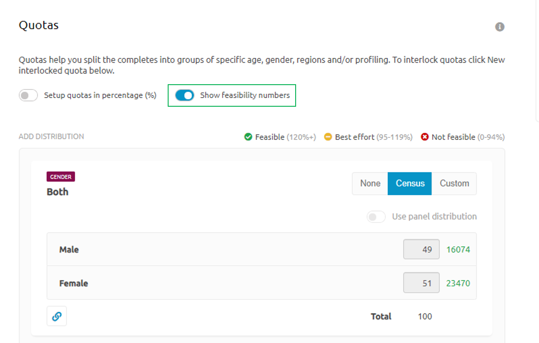Click the yellow Best effort icon
The image size is (539, 343).
click(x=328, y=137)
